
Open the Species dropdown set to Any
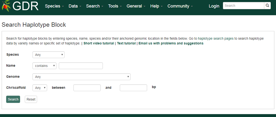48,54
